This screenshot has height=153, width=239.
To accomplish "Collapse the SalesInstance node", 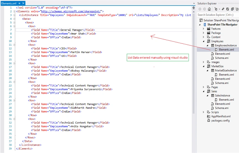I will (x=207, y=96).
